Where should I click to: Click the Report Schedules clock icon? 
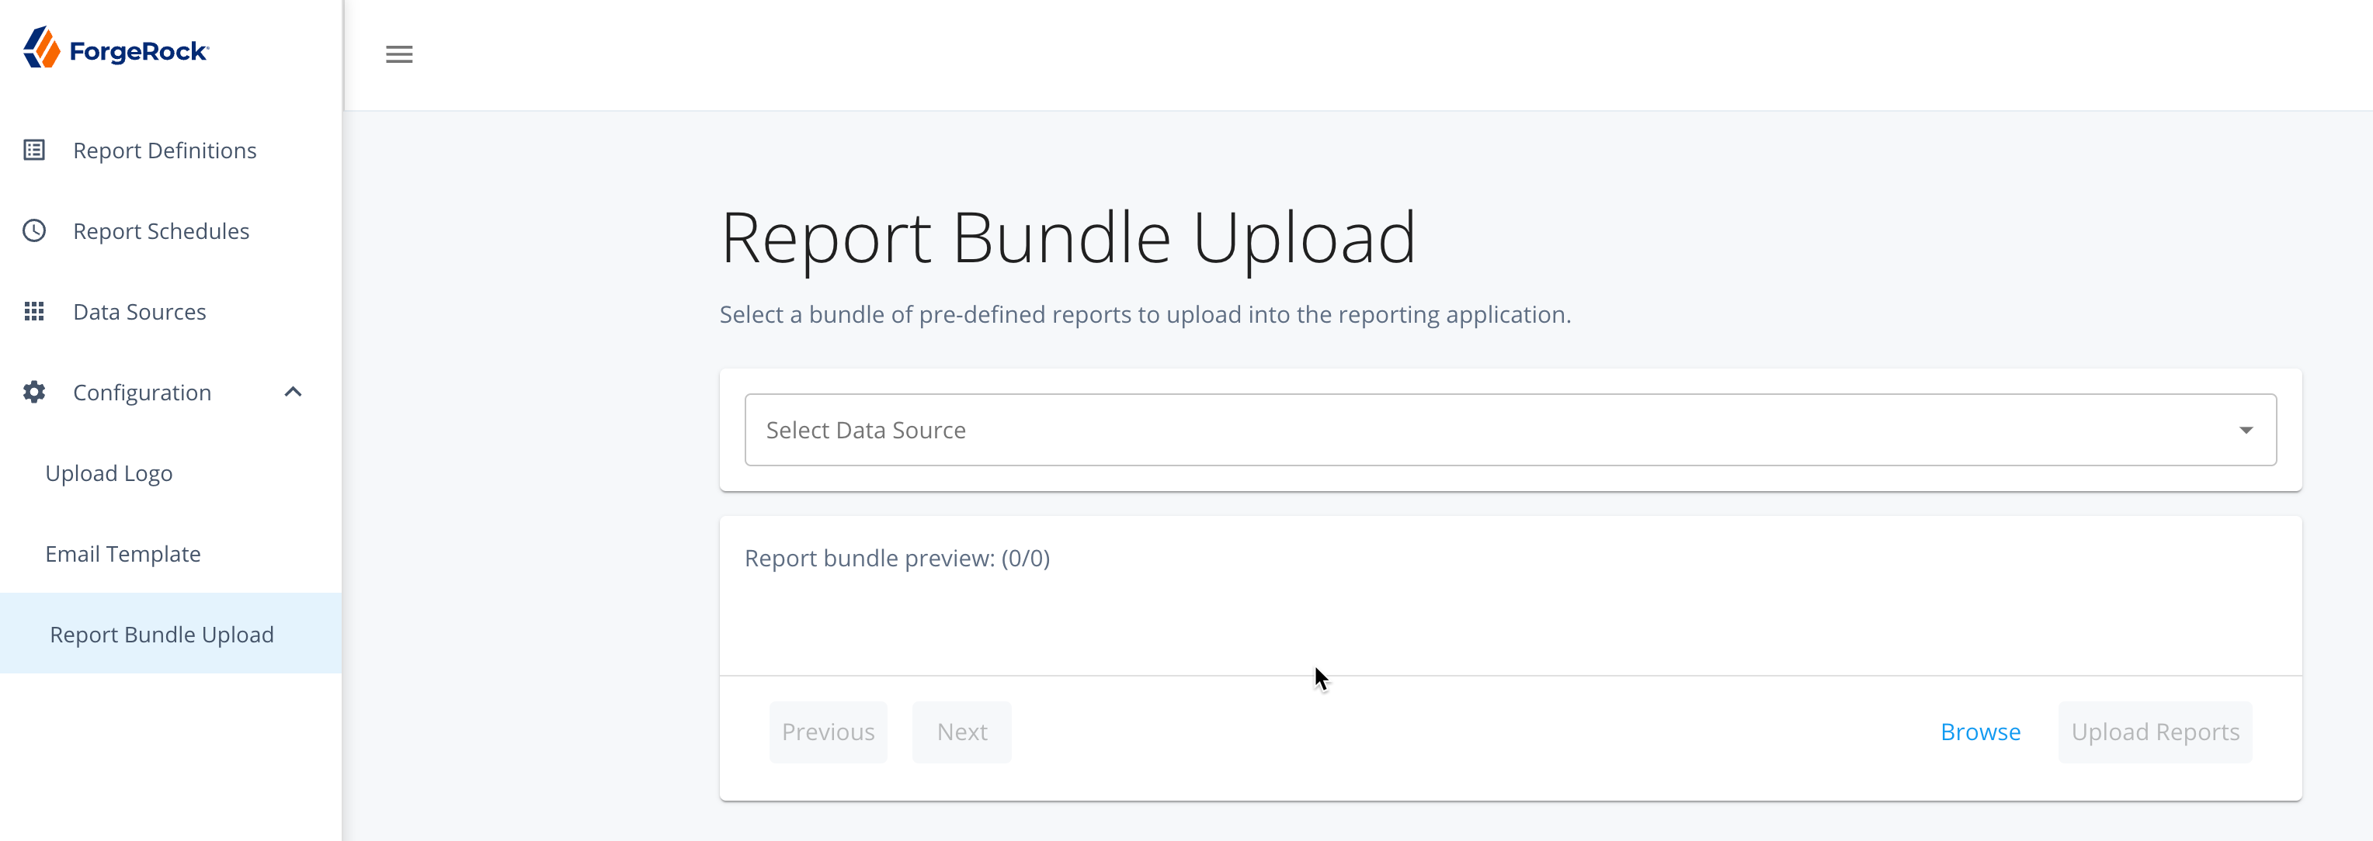(x=33, y=230)
